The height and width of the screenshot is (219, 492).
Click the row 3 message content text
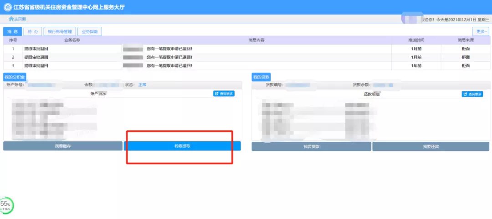click(x=169, y=66)
